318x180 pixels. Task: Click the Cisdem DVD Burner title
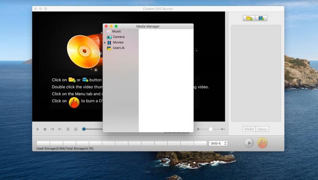(158, 9)
